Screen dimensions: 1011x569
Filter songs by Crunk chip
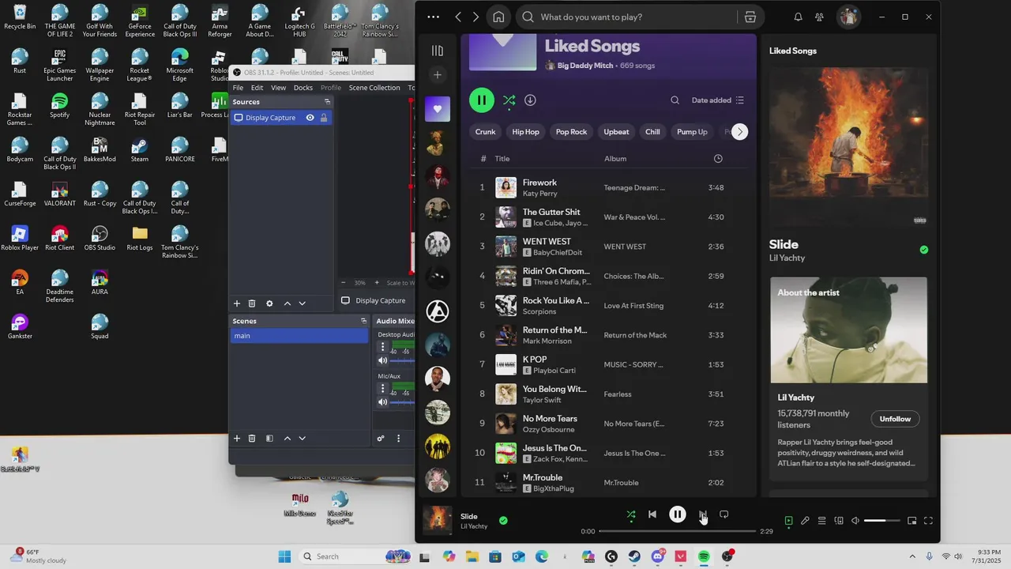(486, 132)
